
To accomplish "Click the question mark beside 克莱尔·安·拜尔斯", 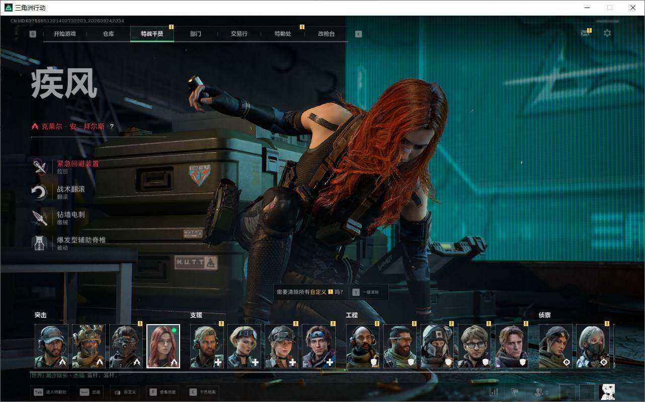I will (112, 127).
